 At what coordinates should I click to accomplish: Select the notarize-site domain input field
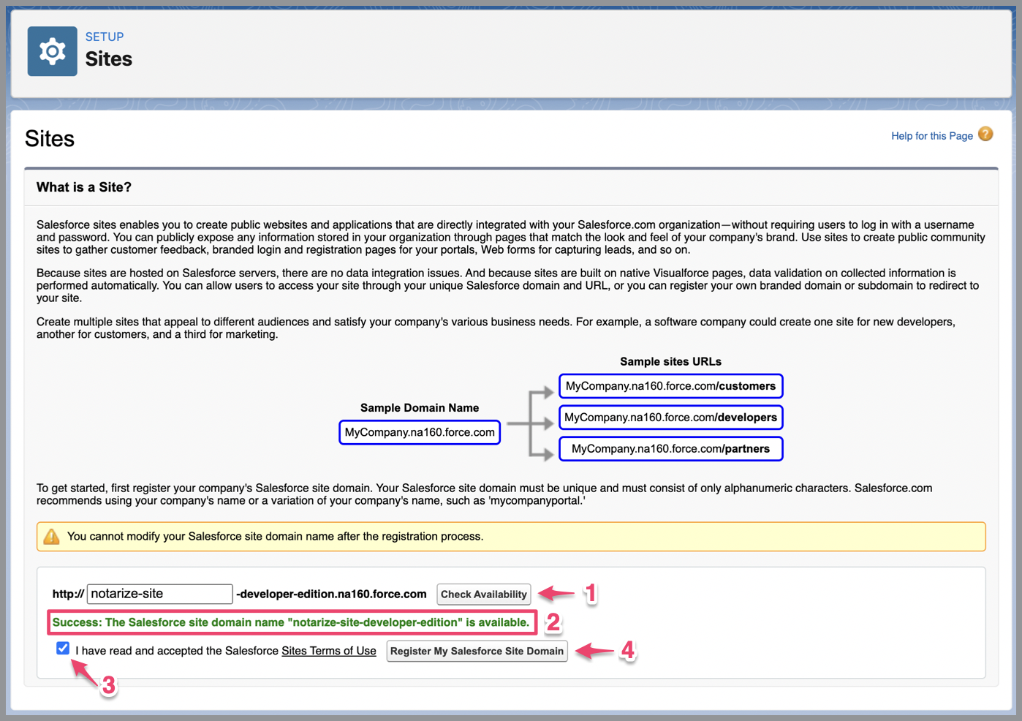[x=159, y=594]
